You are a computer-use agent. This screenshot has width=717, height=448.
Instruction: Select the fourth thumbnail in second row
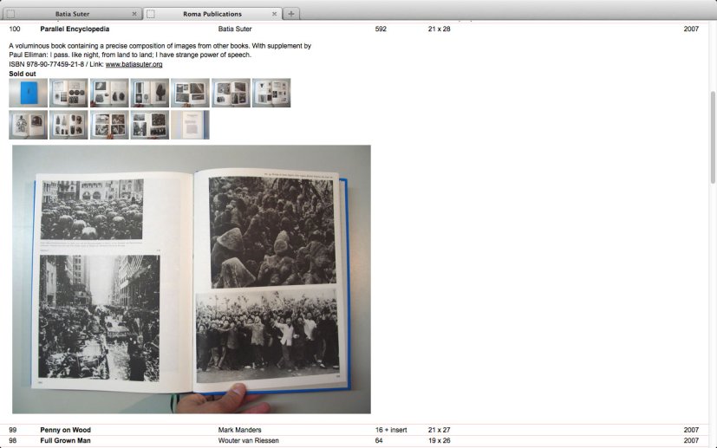[149, 125]
